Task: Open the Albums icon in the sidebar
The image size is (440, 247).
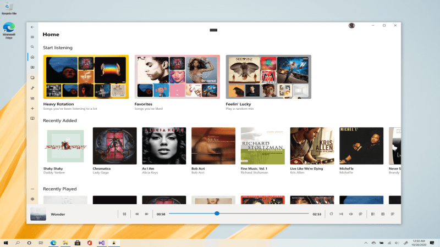Action: coord(32,77)
